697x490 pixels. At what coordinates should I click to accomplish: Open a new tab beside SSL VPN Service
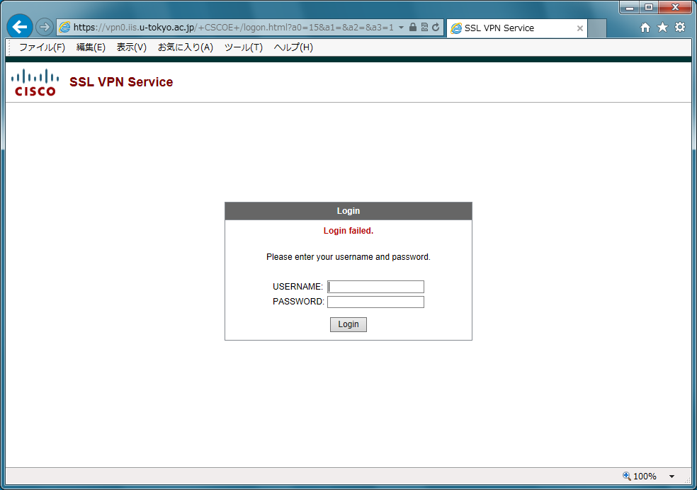597,28
